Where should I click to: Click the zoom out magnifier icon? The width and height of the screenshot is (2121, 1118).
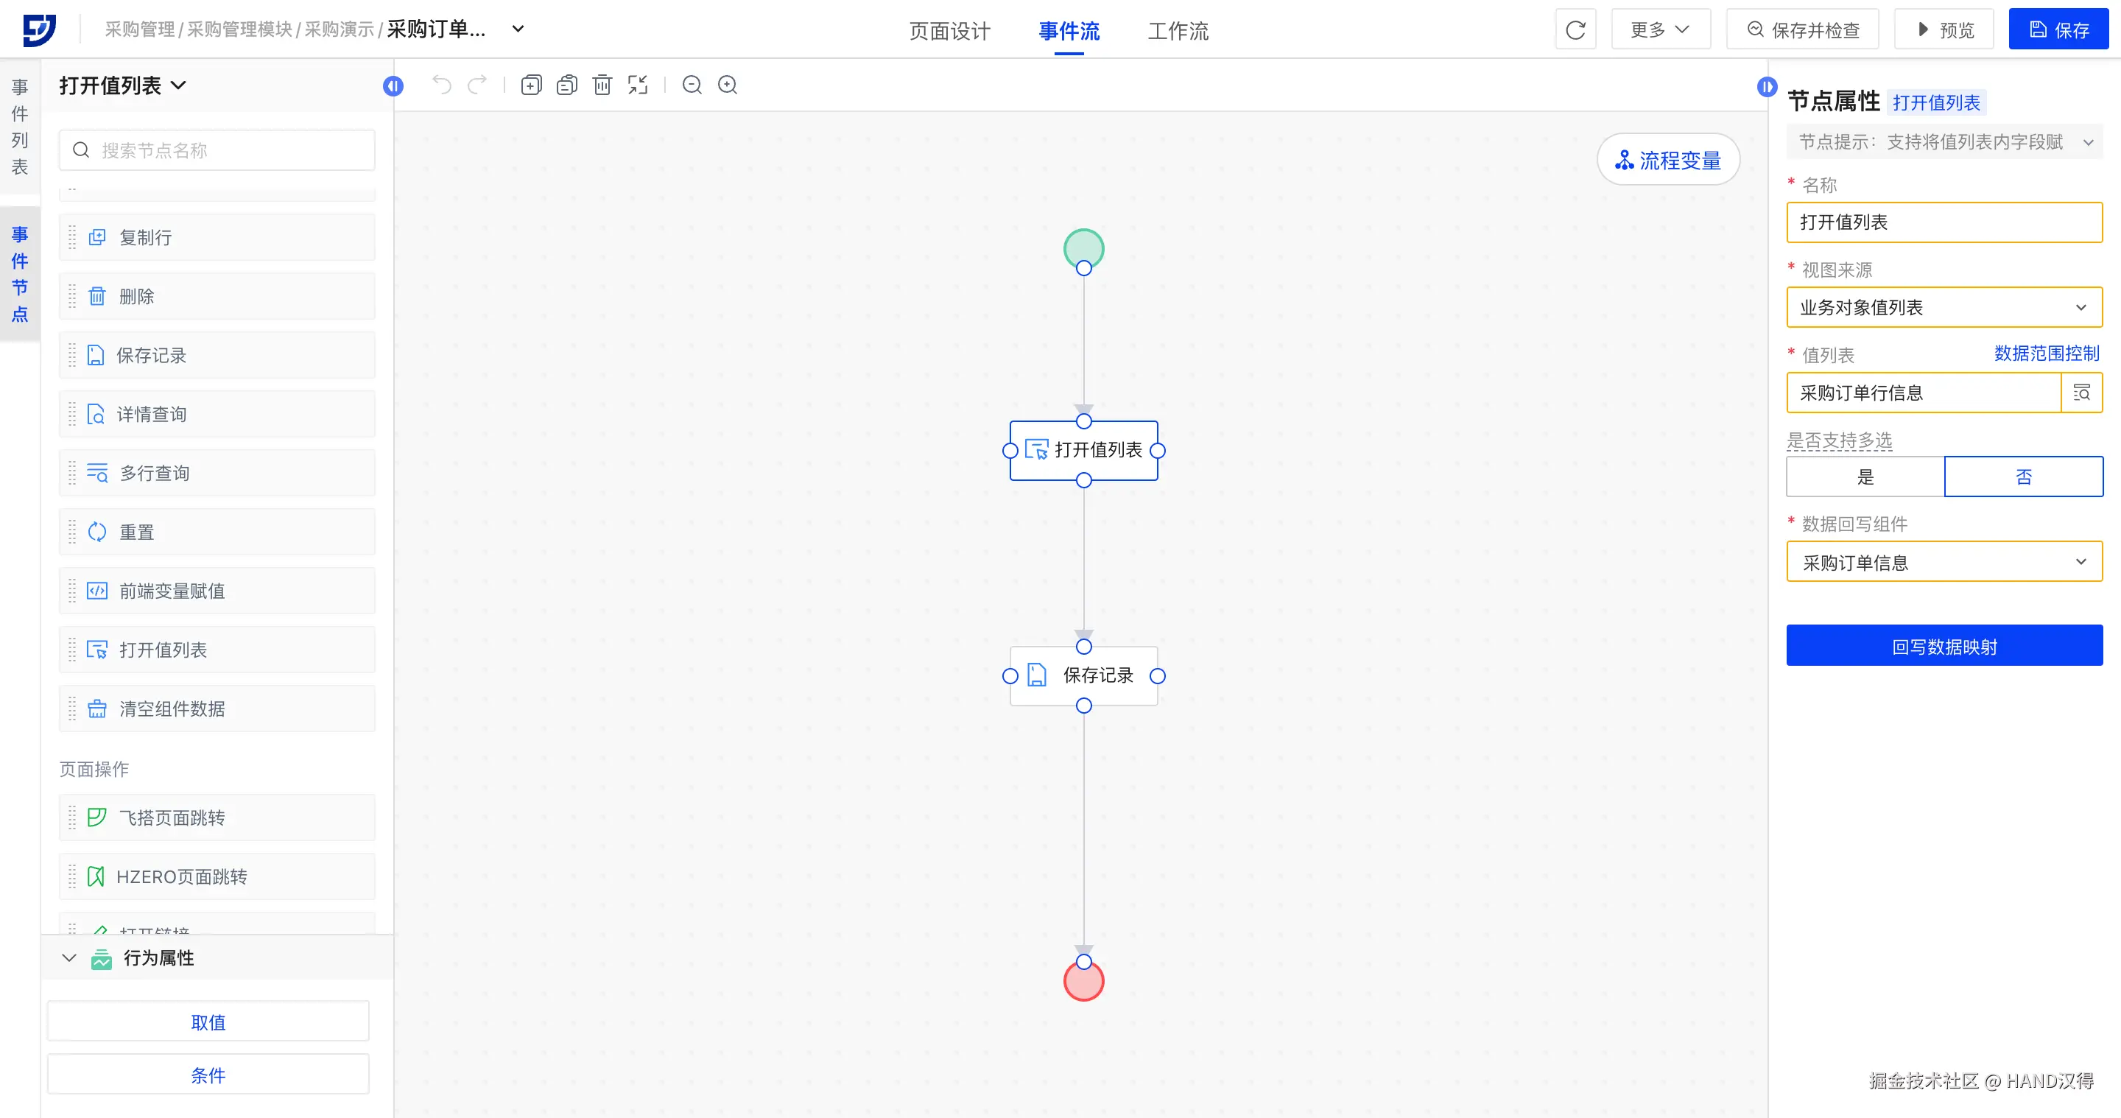point(692,85)
